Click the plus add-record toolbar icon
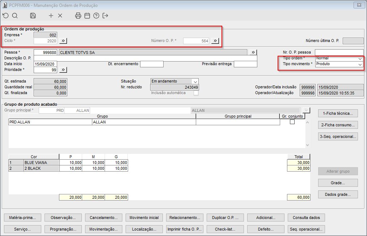The image size is (367, 236). [x=51, y=16]
